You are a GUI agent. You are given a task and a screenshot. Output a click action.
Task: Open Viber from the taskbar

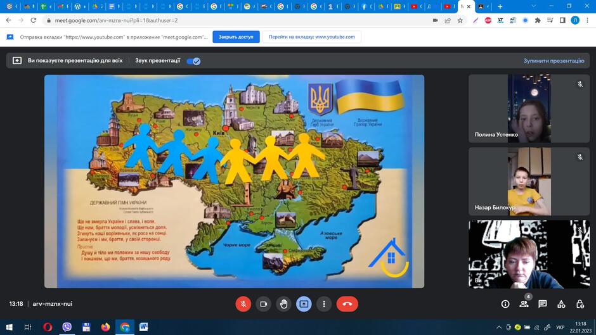[x=67, y=327]
